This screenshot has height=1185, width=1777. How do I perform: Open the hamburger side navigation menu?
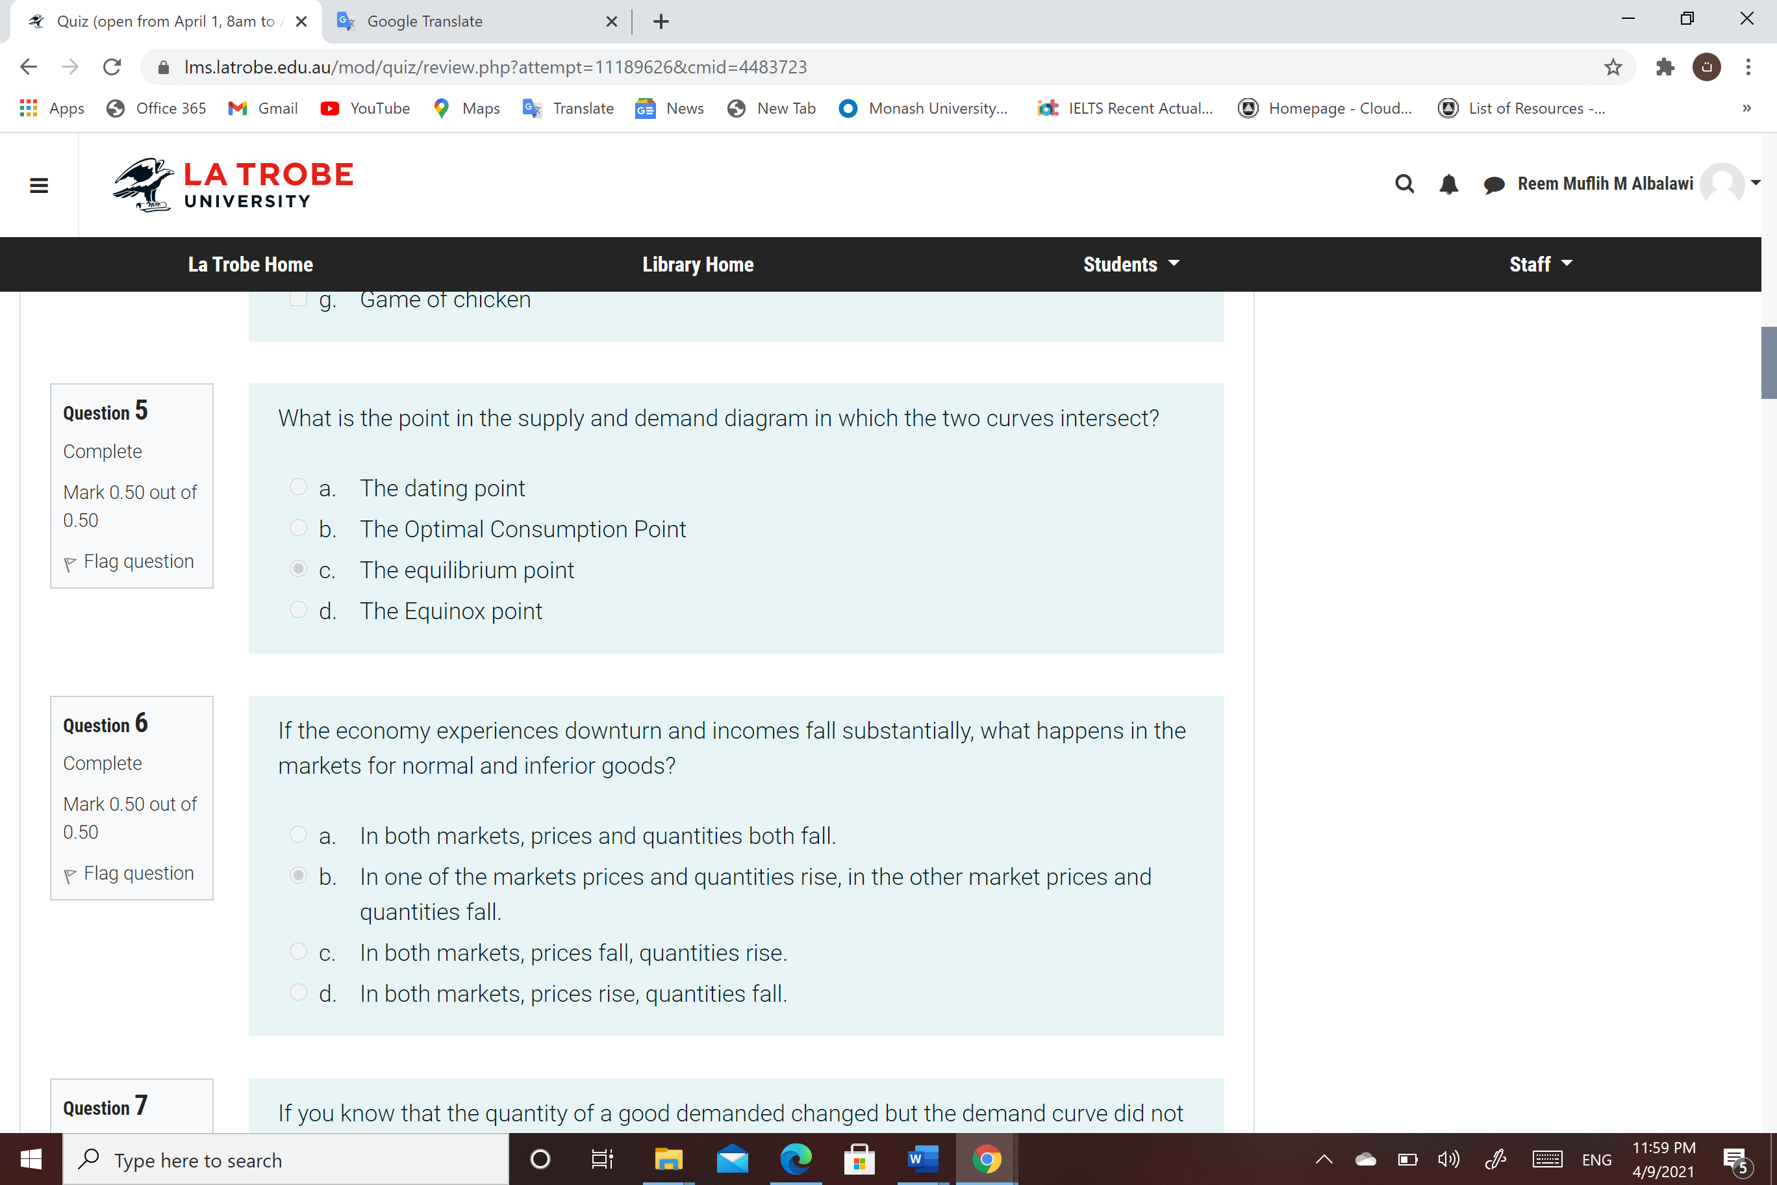(38, 185)
